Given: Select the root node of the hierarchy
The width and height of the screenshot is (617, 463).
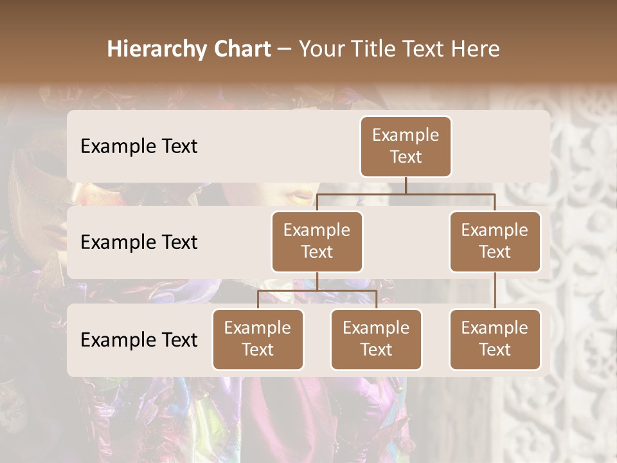Looking at the screenshot, I should [406, 146].
